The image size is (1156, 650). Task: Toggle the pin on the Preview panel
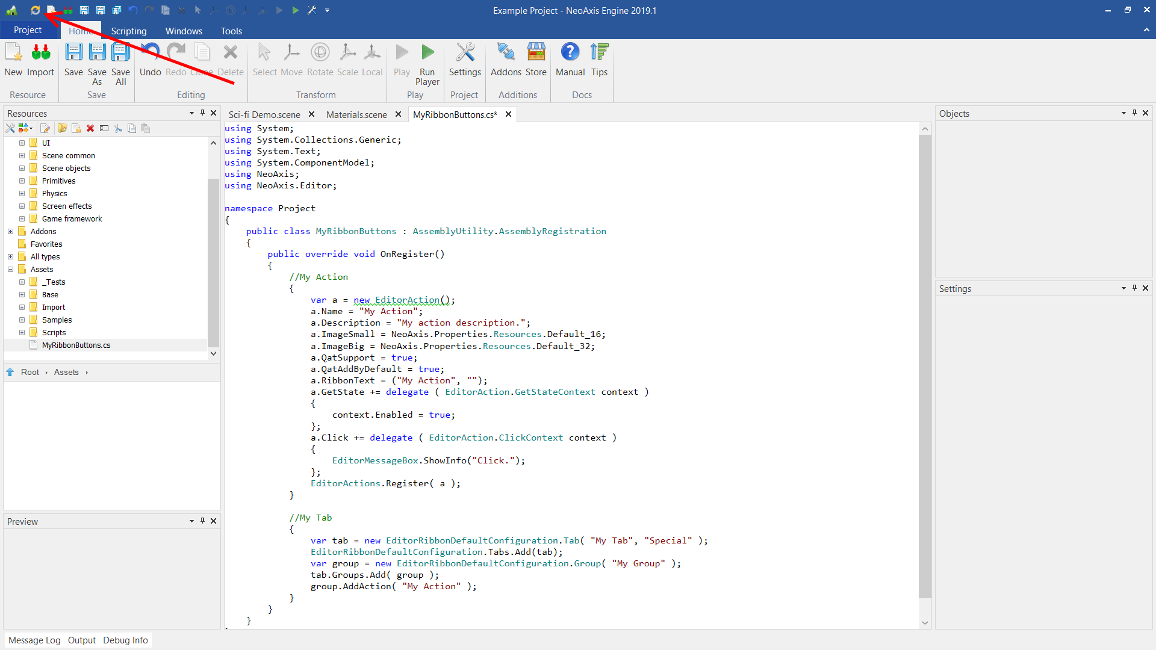coord(202,521)
